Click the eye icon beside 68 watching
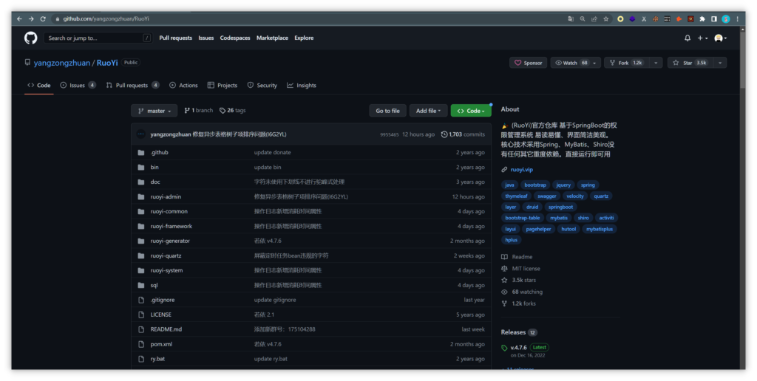757x381 pixels. [504, 292]
